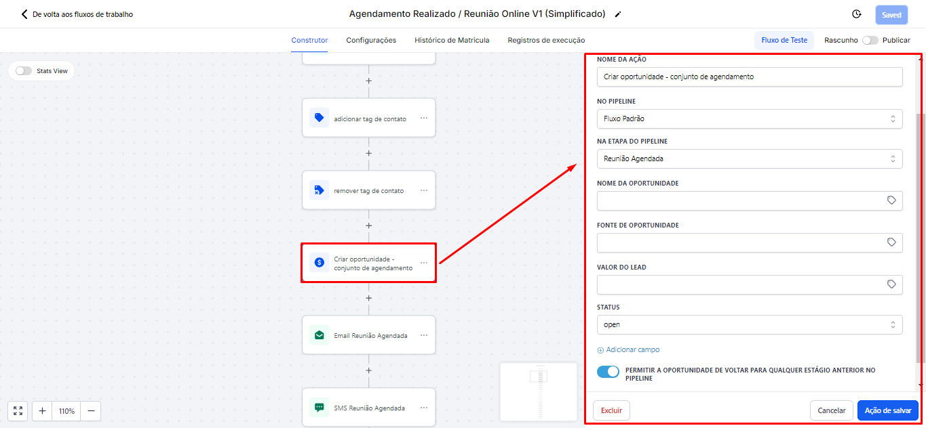Image resolution: width=926 pixels, height=428 pixels.
Task: Click the Ação de salvar button
Action: point(887,410)
